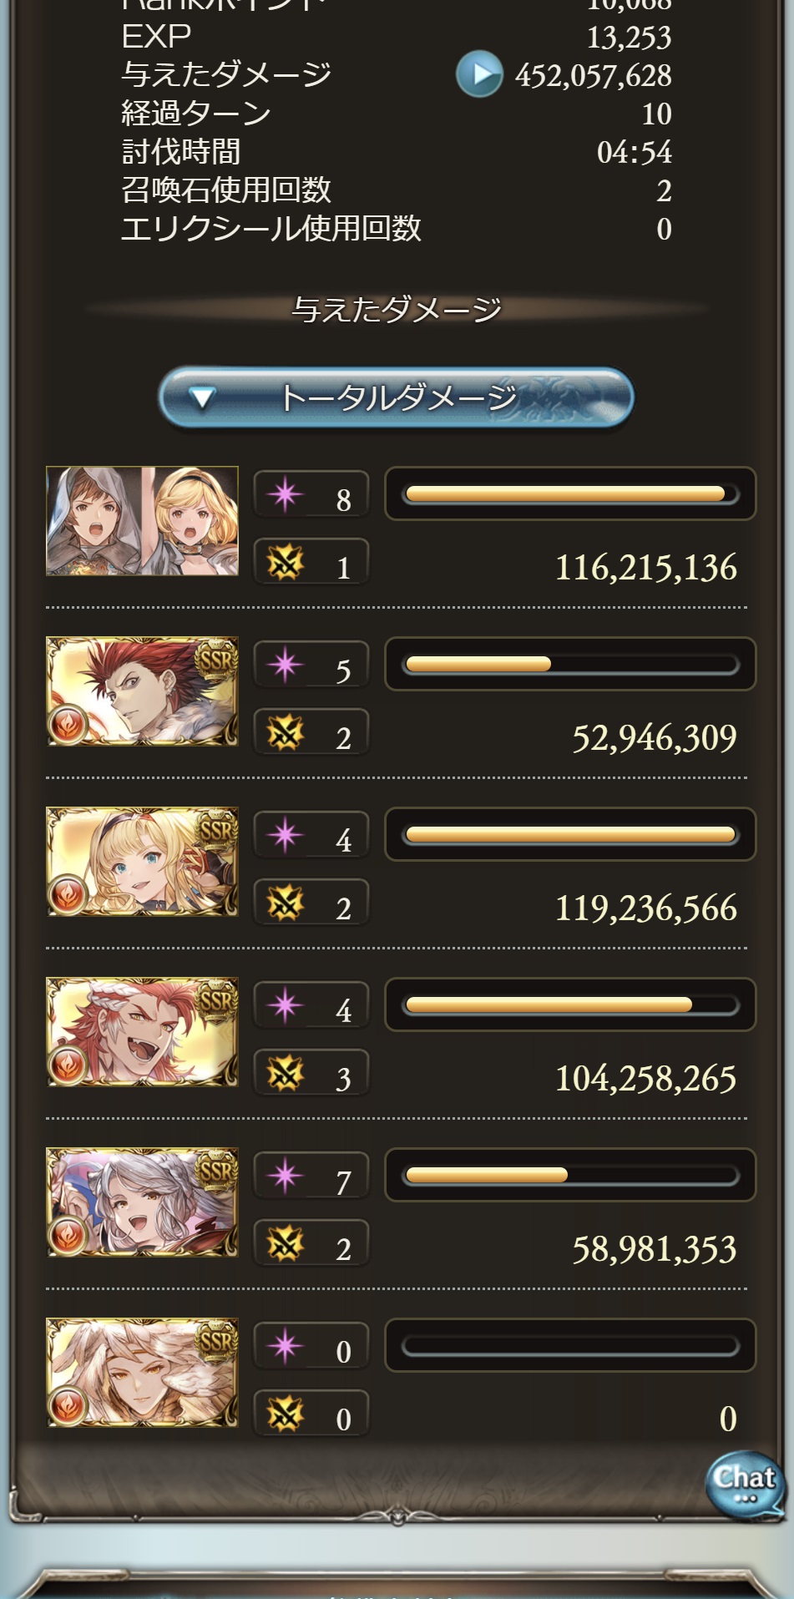Click the fire element icon on silver-haired character
Viewport: 794px width, 1599px height.
[x=68, y=1235]
